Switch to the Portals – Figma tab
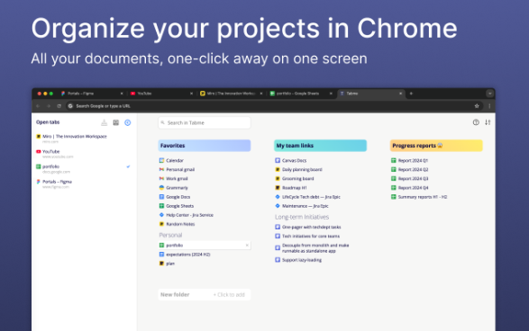Viewport: 529px width, 331px height. pos(92,94)
